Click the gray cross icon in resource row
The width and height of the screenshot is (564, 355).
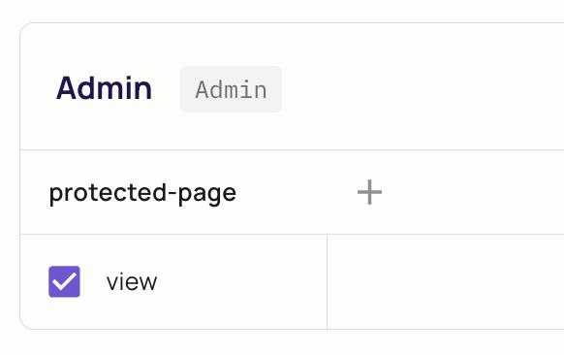tap(369, 192)
